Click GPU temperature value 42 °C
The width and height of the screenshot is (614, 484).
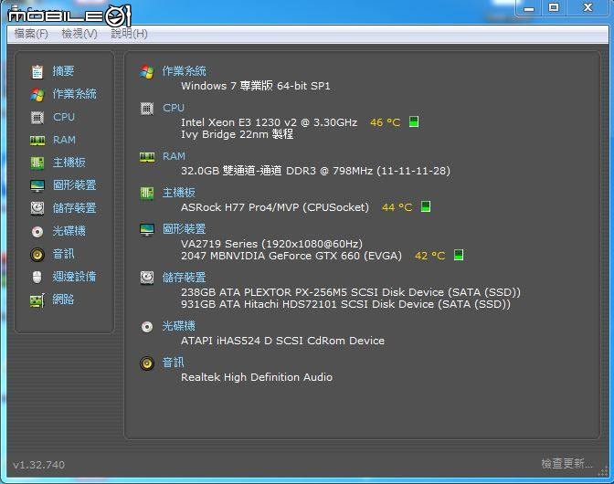pos(430,256)
